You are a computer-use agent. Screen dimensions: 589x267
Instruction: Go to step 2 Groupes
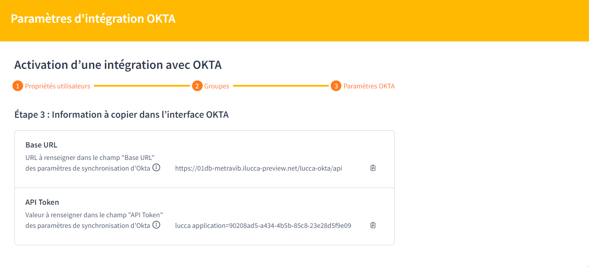click(x=211, y=86)
